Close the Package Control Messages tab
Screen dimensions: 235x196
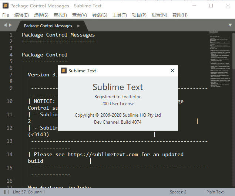click(x=78, y=26)
